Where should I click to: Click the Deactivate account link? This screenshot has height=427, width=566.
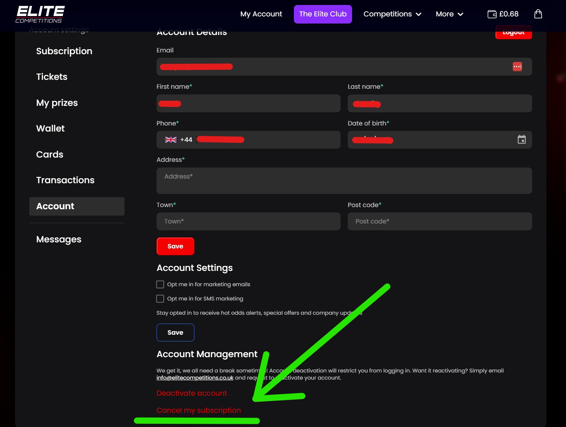[x=192, y=393]
